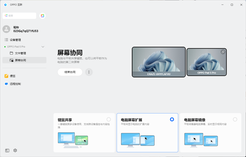The width and height of the screenshot is (246, 157).
Task: Select the 键鼠共享 radio button
Action: tap(109, 120)
